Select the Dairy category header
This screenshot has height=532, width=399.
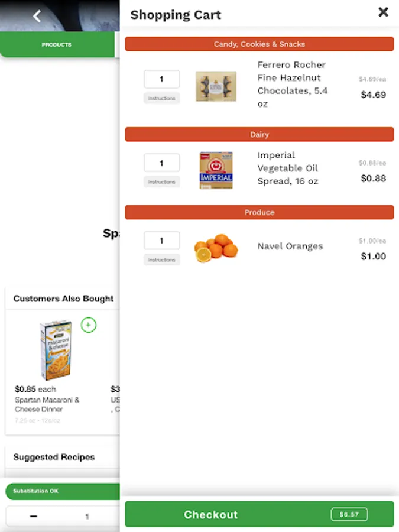[x=259, y=135]
